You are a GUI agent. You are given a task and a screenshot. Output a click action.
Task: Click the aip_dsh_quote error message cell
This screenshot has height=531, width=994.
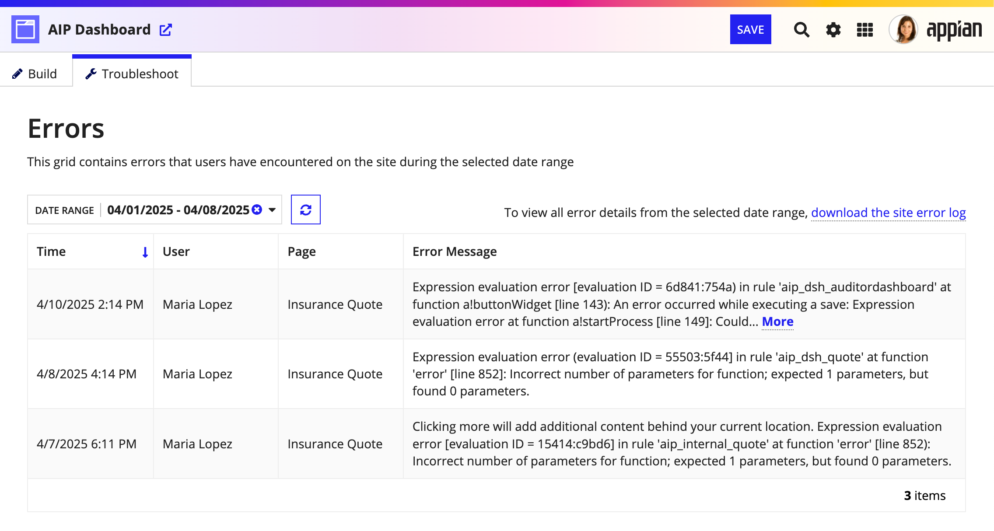coord(684,374)
